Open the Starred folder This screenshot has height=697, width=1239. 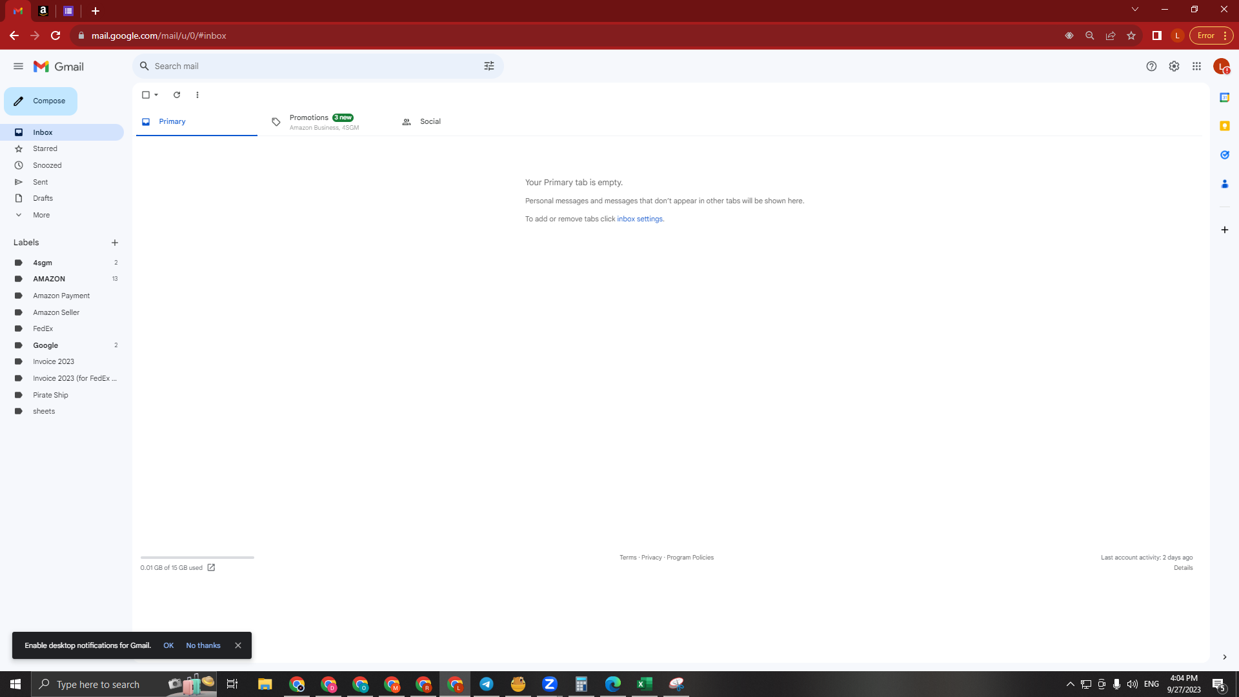(62, 148)
